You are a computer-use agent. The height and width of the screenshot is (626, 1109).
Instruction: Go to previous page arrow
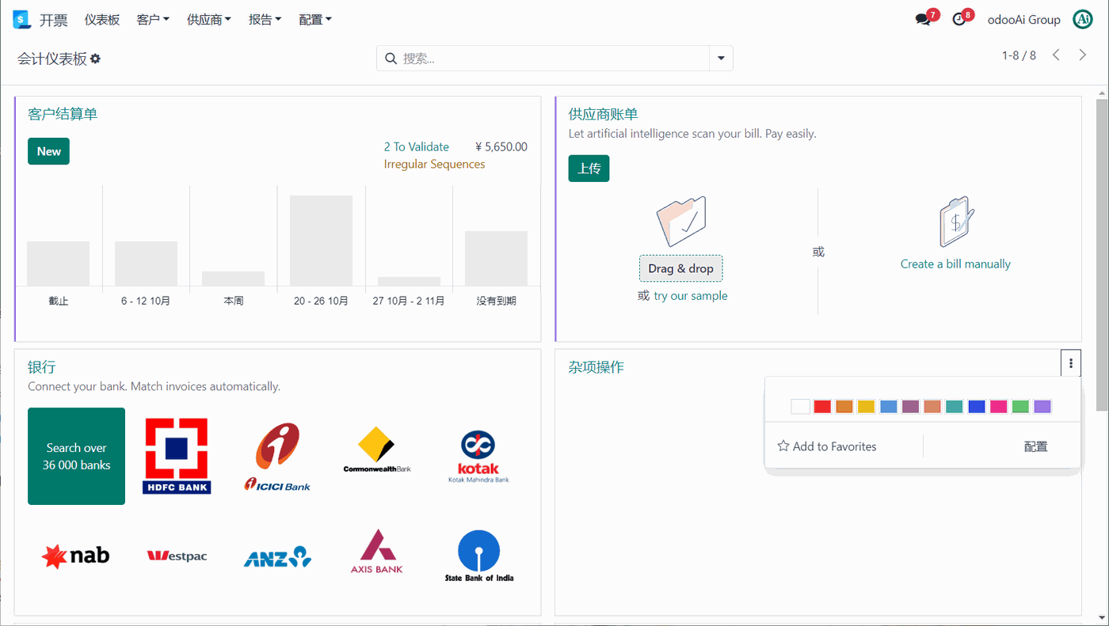[1056, 55]
